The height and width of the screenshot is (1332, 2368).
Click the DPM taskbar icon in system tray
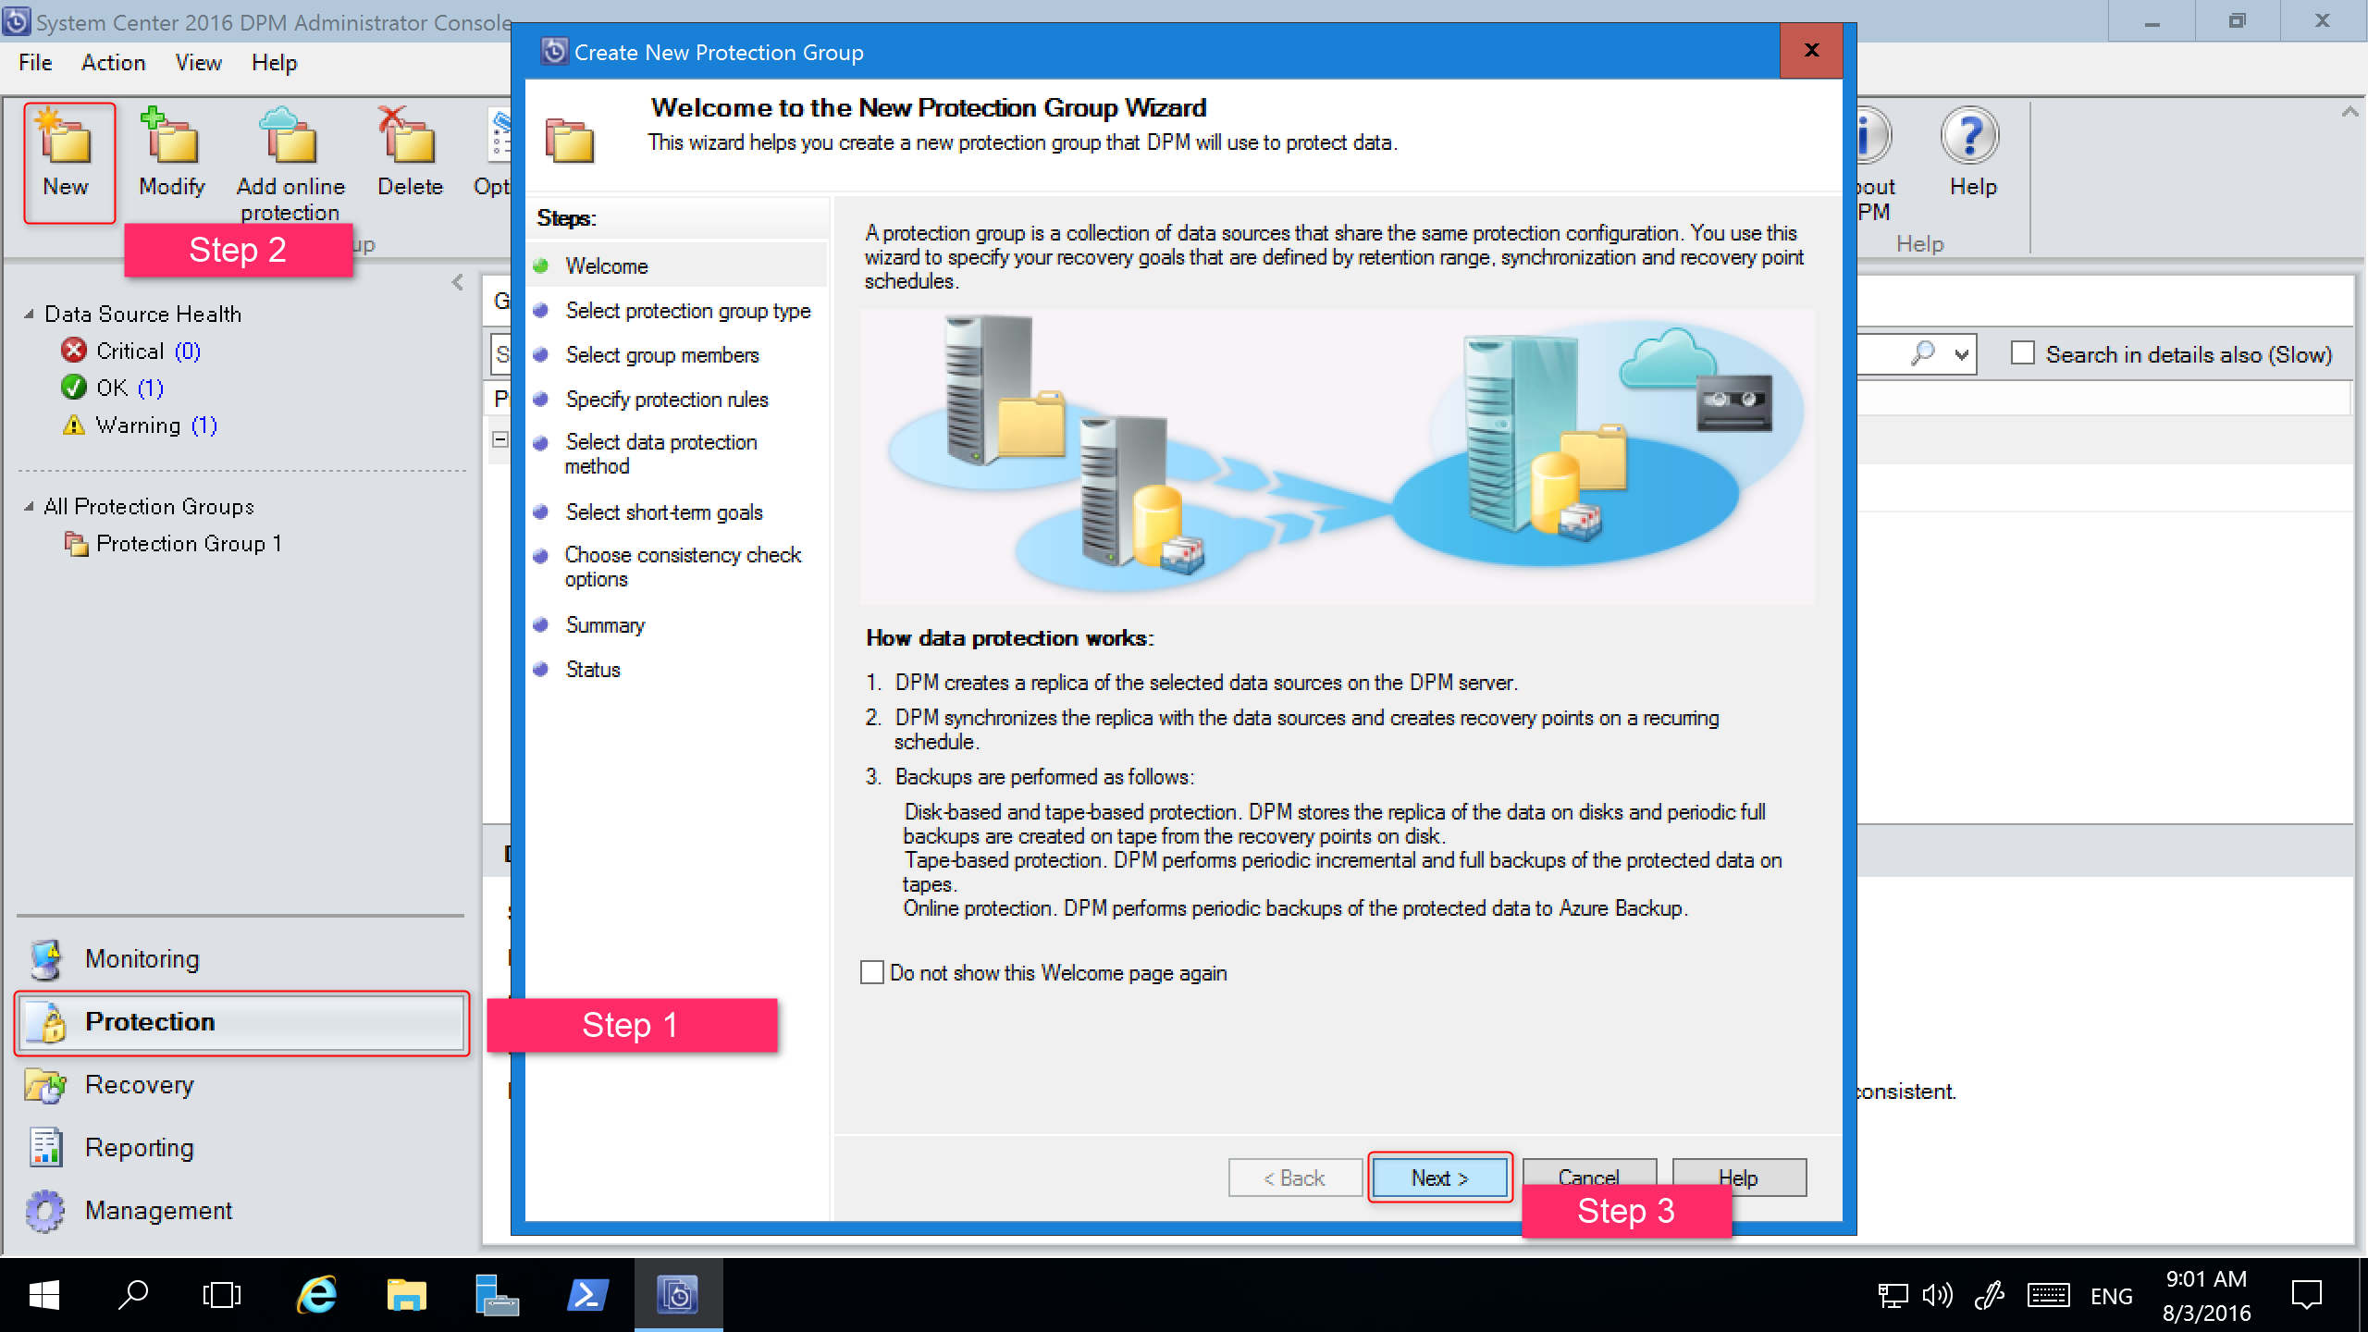(678, 1295)
